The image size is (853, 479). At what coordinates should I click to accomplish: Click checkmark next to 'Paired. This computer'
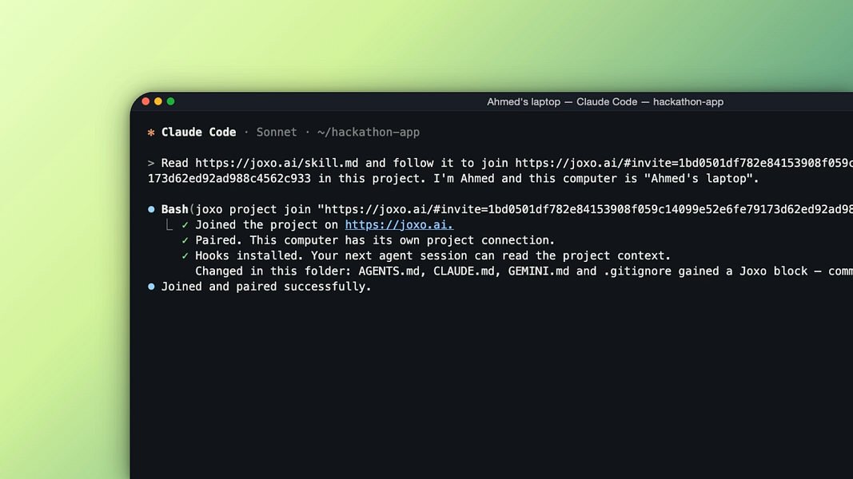(x=185, y=240)
